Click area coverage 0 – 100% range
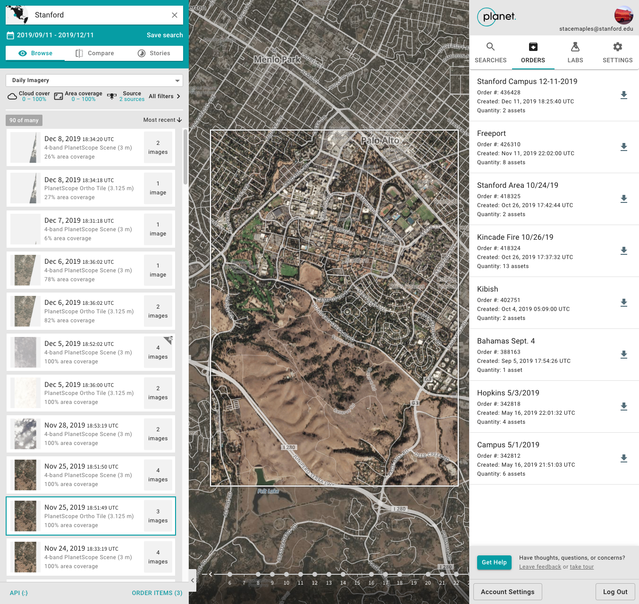639x604 pixels. pyautogui.click(x=84, y=99)
